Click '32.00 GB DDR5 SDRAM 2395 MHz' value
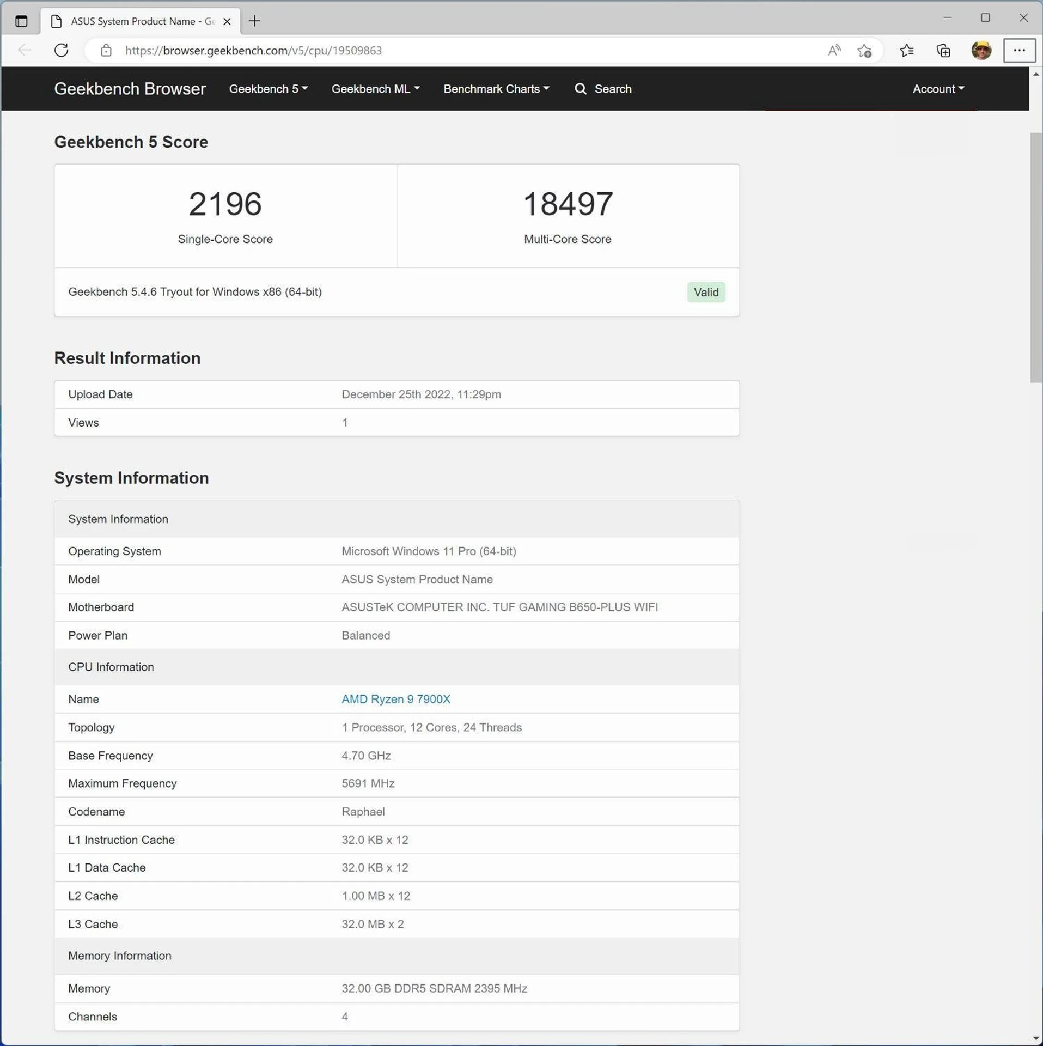The image size is (1043, 1046). point(434,989)
